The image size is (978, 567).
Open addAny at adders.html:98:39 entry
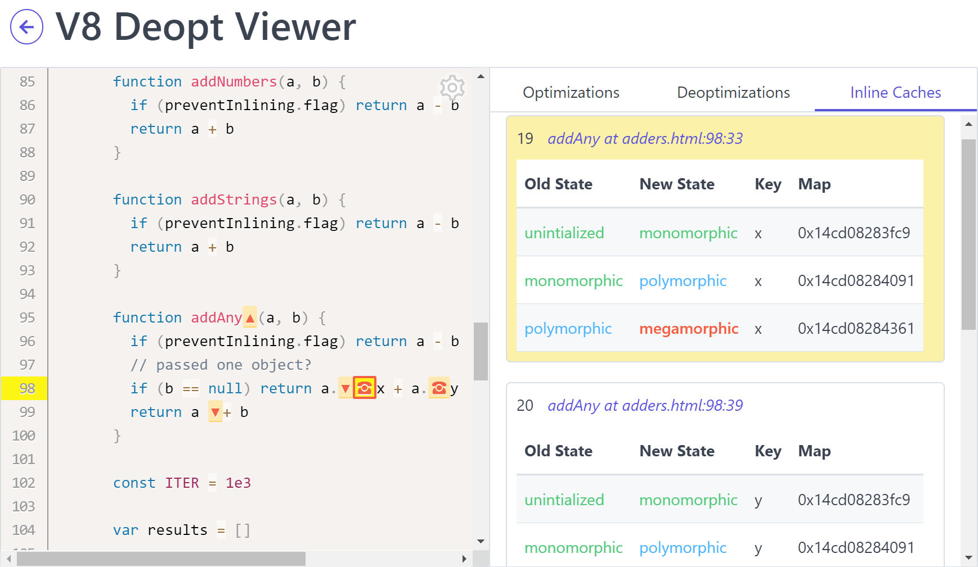pyautogui.click(x=645, y=405)
